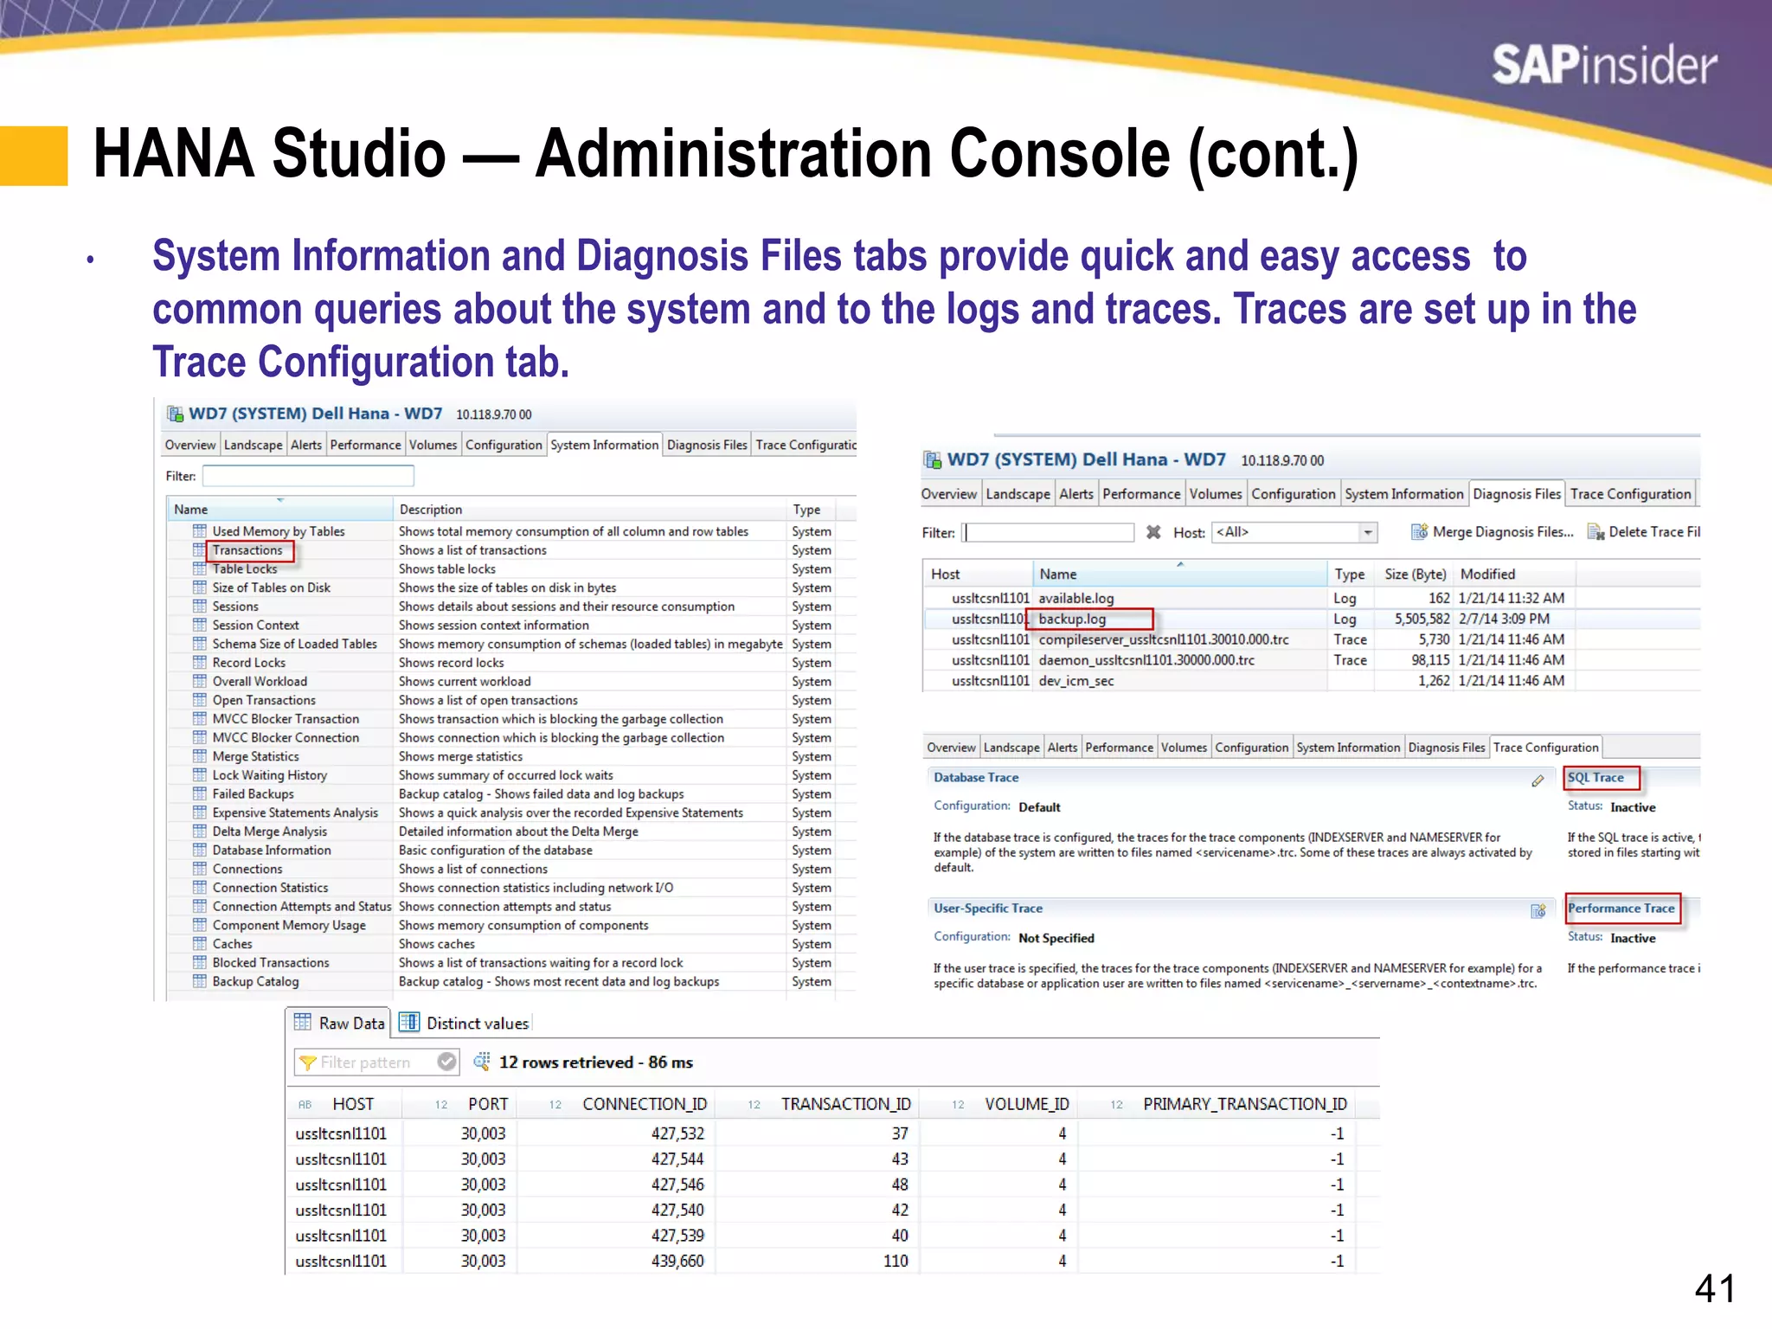
Task: Click the Sessions row table icon
Action: (200, 607)
